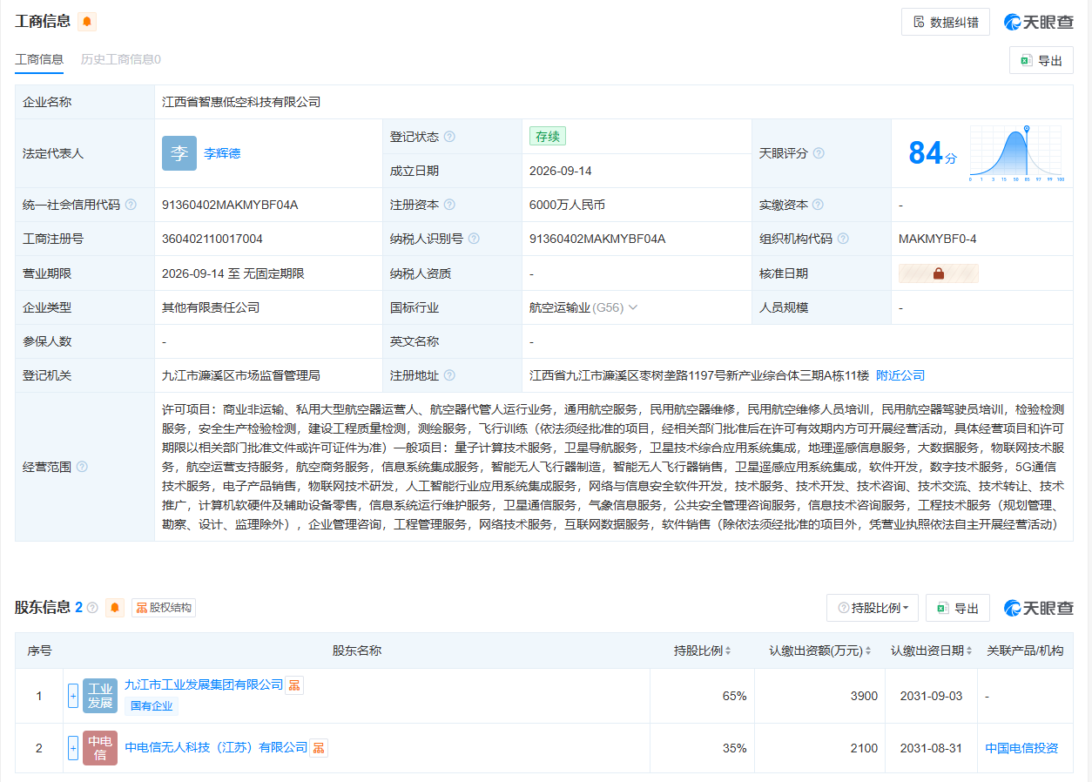1092x782 pixels.
Task: Click help icon next to 股东信息 2
Action: point(92,608)
